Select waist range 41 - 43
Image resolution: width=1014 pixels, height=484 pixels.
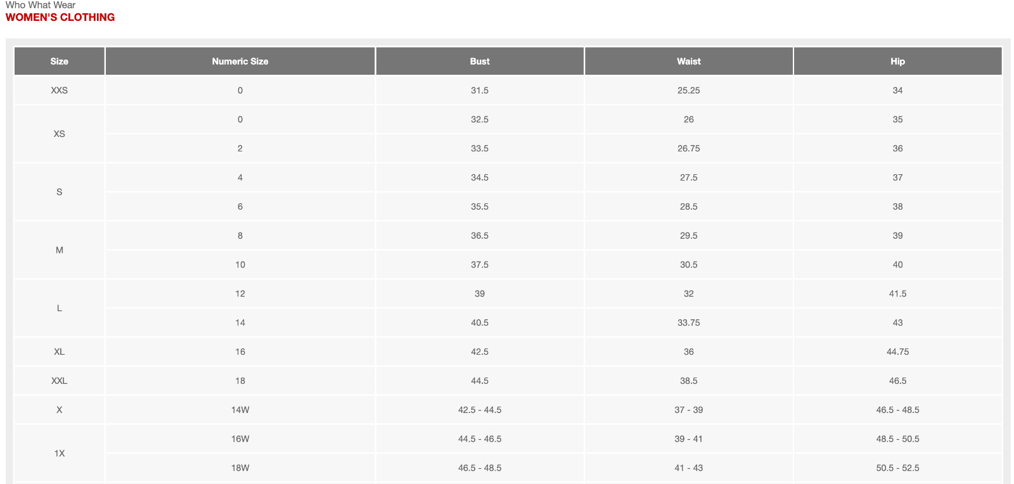coord(689,468)
